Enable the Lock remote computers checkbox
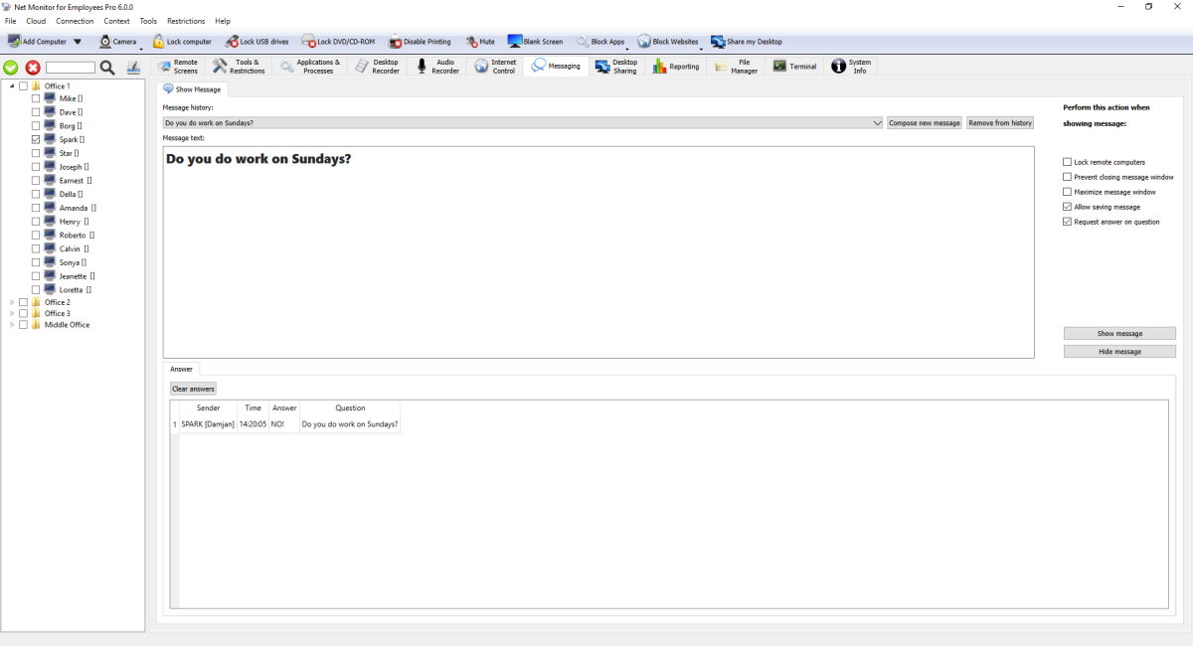Image resolution: width=1193 pixels, height=646 pixels. coord(1068,162)
